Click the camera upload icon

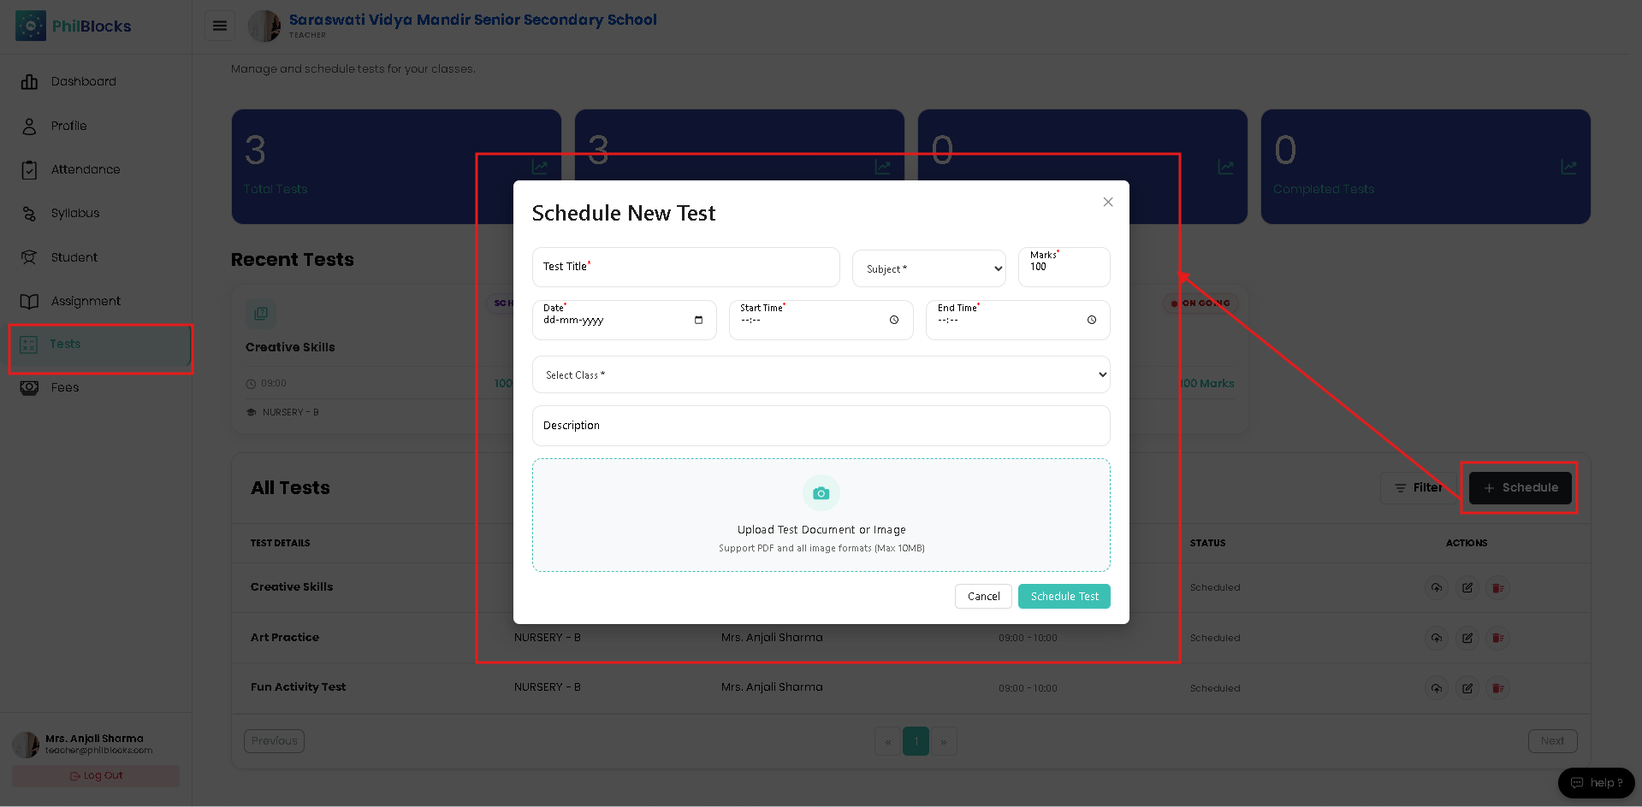821,493
